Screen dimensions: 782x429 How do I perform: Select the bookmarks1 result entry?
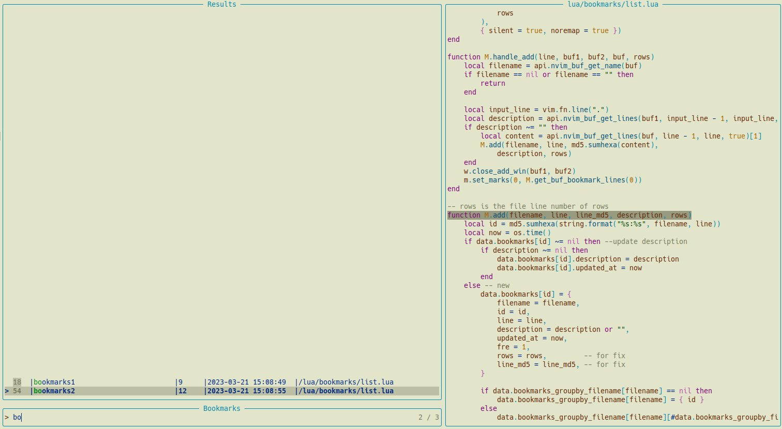222,382
